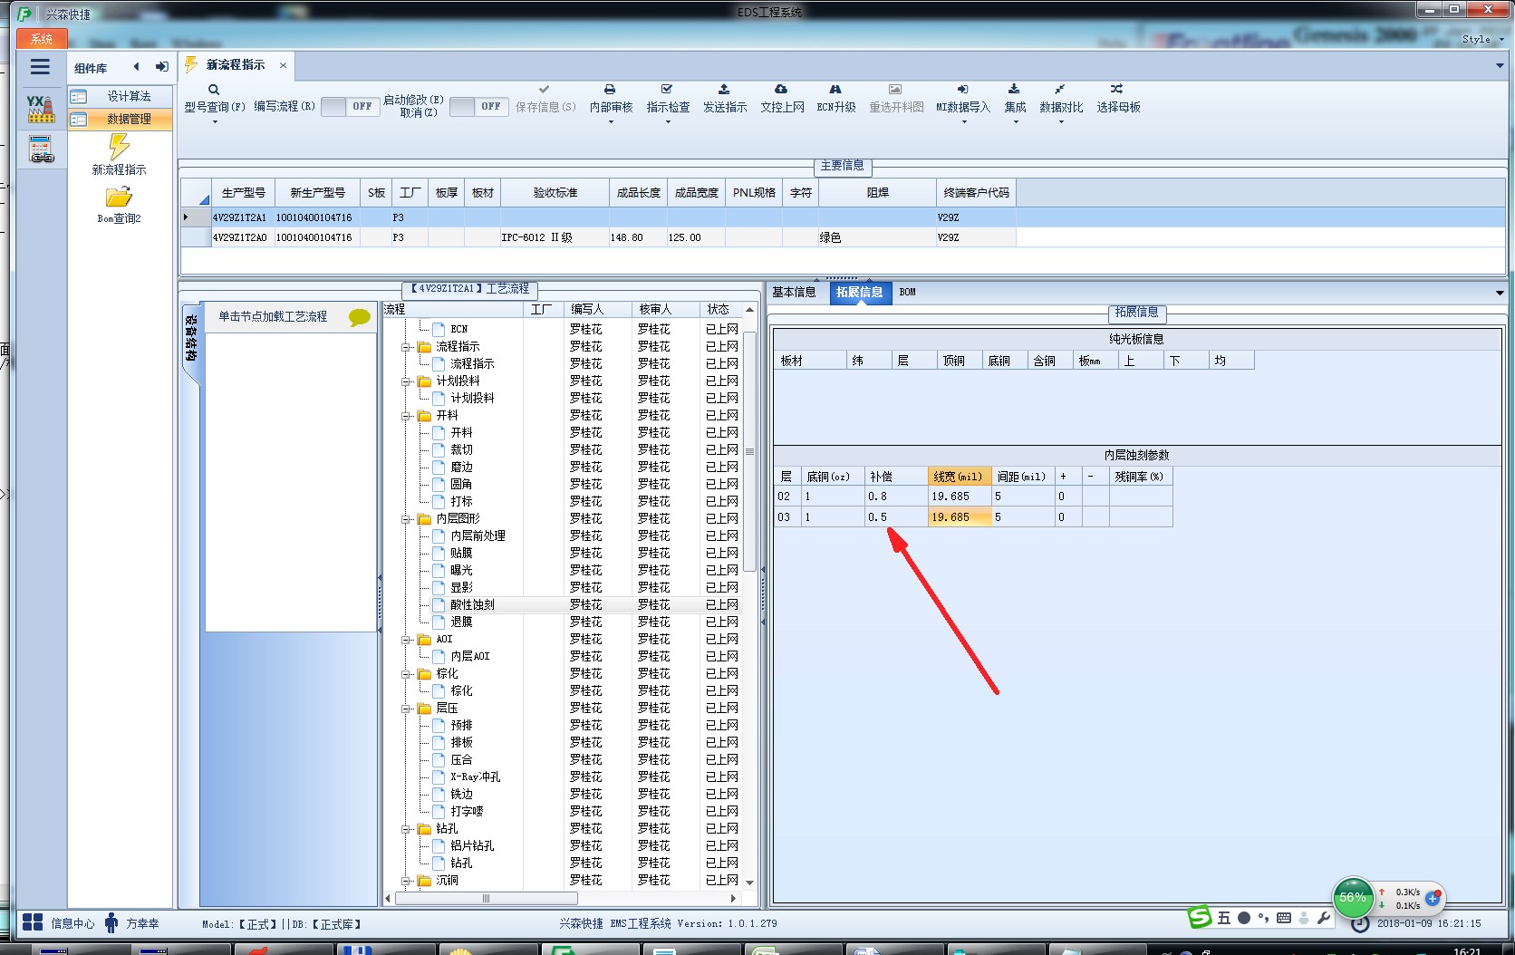Select the X-Ray冲孔 tree node
Screen dimensions: 1515x955
coord(475,777)
